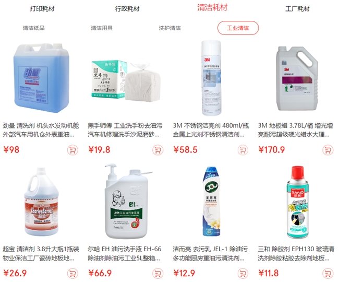Select 清洁用具 subcategory
The image size is (339, 282).
[102, 28]
